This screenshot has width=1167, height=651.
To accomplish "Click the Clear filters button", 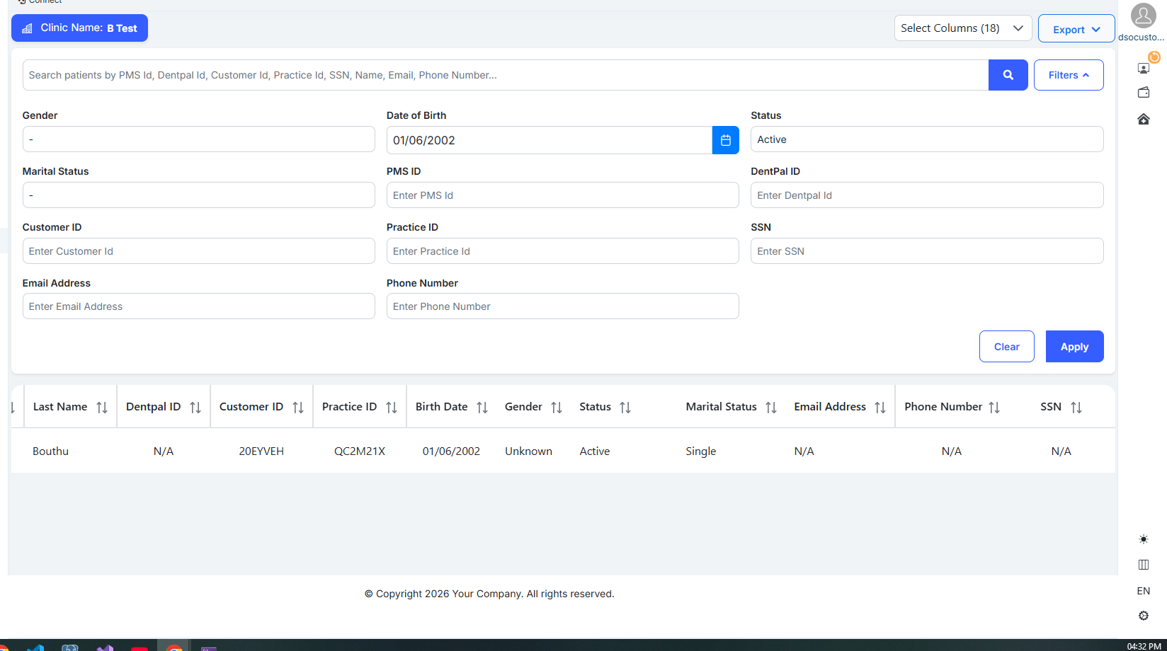I will 1006,347.
